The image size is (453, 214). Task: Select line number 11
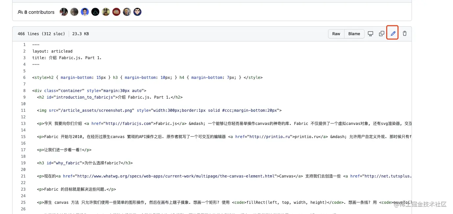(x=23, y=110)
